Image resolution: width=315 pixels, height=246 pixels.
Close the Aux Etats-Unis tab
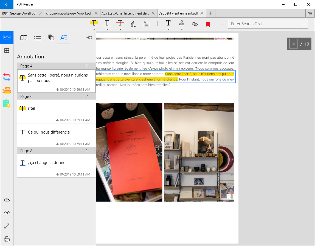[153, 13]
